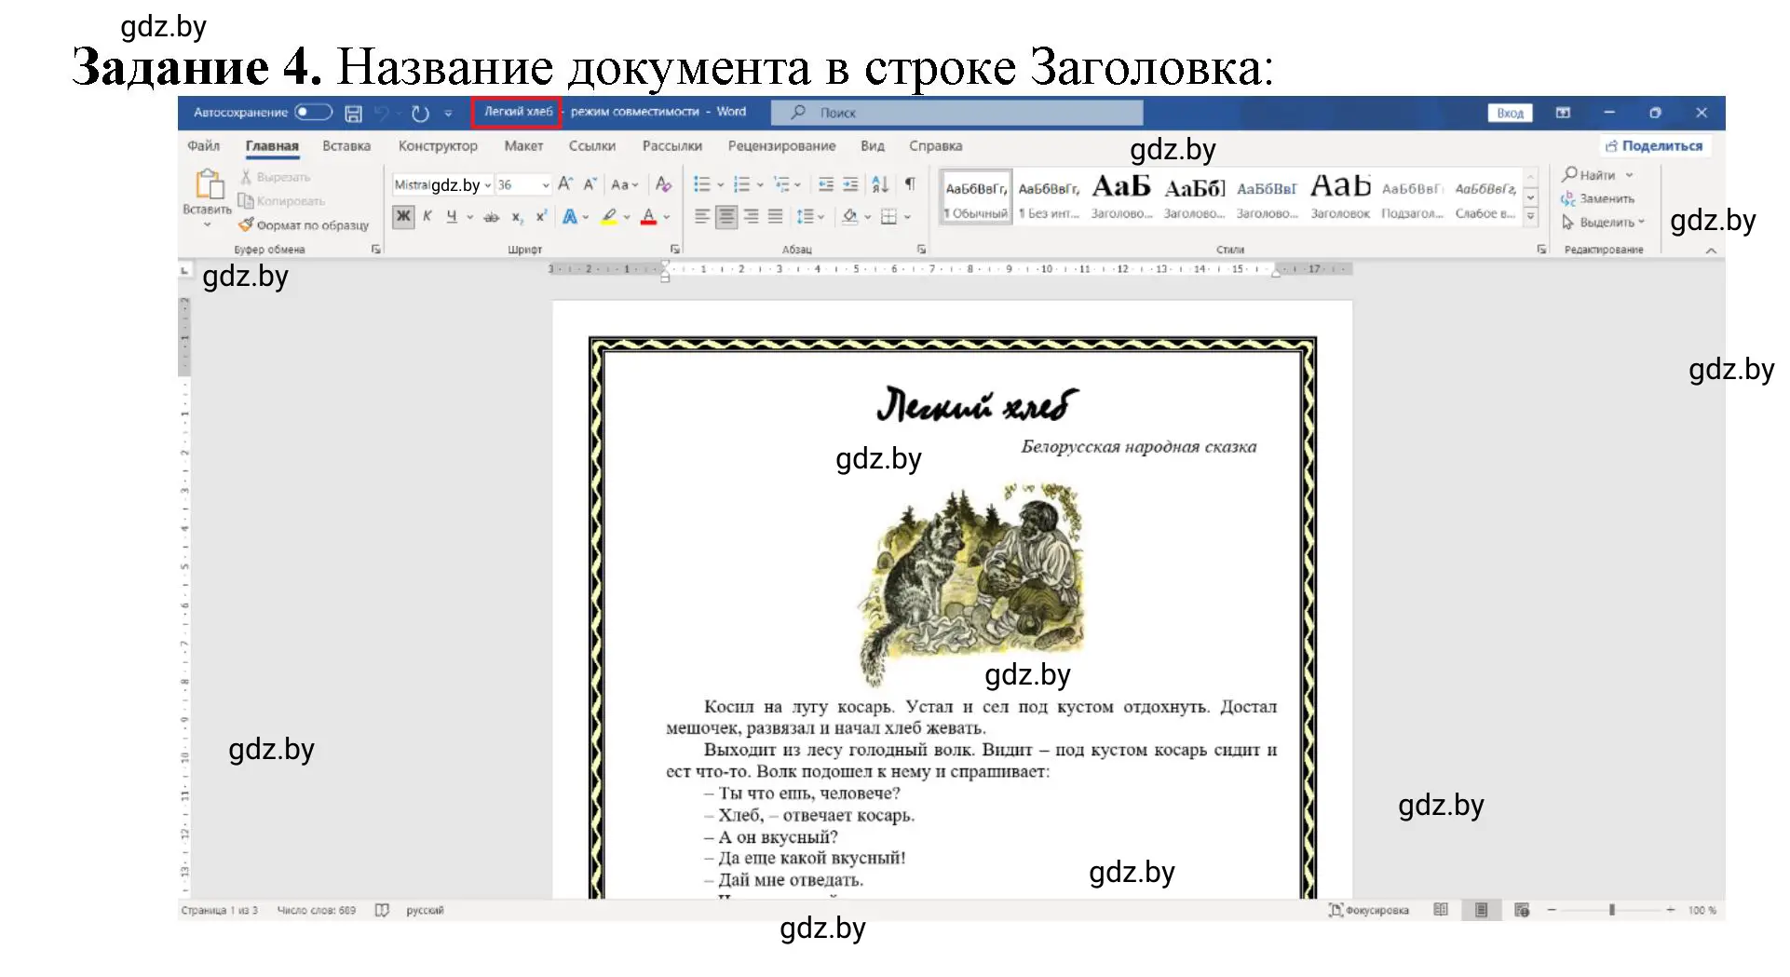
Task: Click Align Left icon
Action: (702, 217)
